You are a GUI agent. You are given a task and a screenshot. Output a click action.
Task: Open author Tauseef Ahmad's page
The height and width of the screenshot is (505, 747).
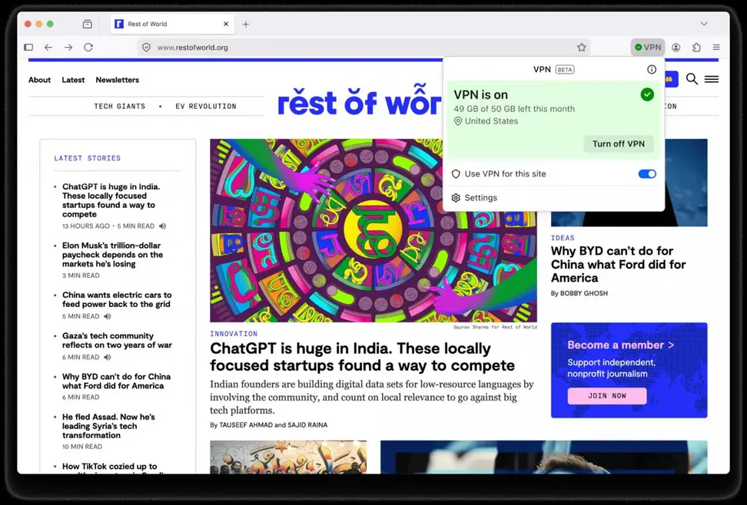tap(246, 425)
